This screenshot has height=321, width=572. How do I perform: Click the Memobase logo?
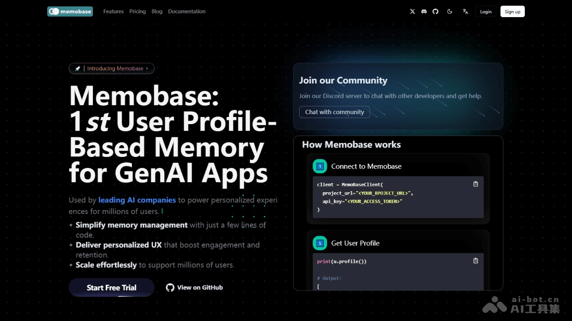[70, 11]
